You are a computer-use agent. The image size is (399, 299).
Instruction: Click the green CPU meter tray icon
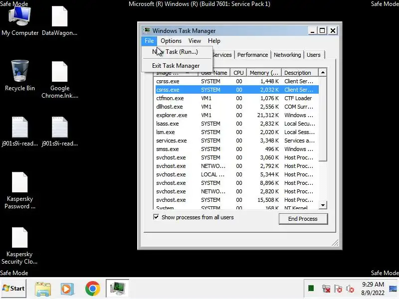311,289
